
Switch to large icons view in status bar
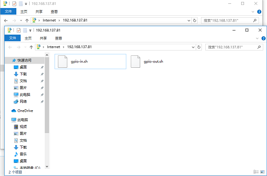262,172
